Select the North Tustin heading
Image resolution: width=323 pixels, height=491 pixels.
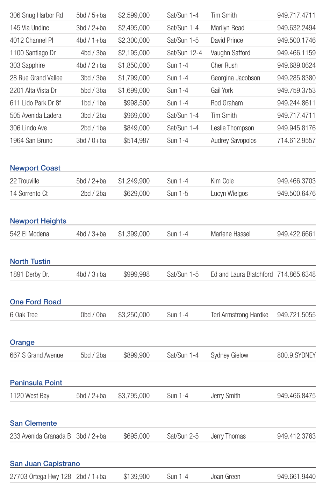pyautogui.click(x=30, y=262)
